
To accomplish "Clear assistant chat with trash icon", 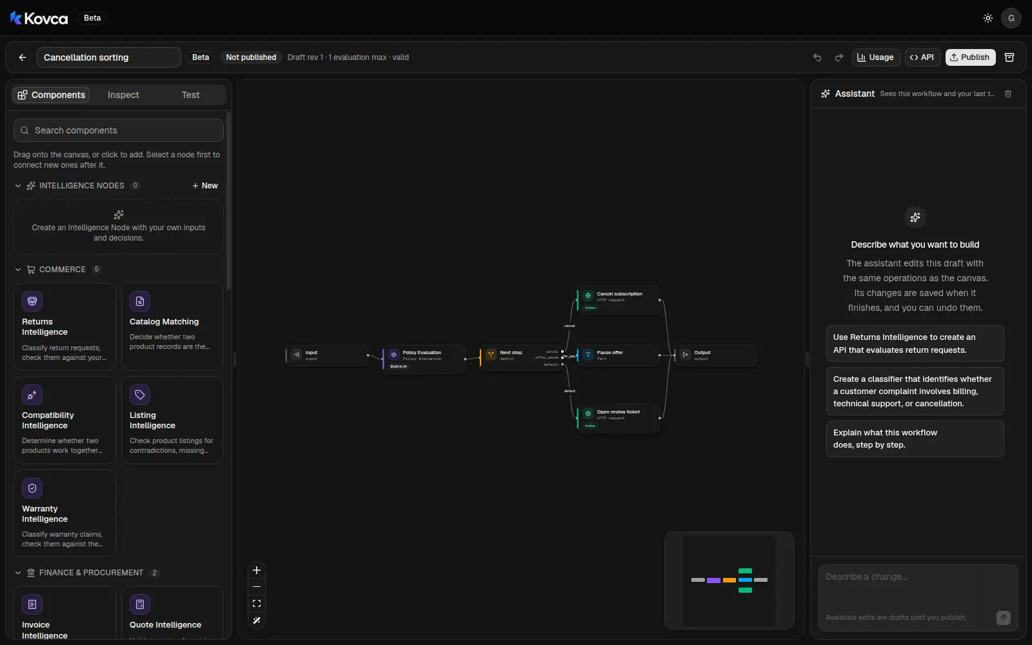I will pyautogui.click(x=1008, y=94).
